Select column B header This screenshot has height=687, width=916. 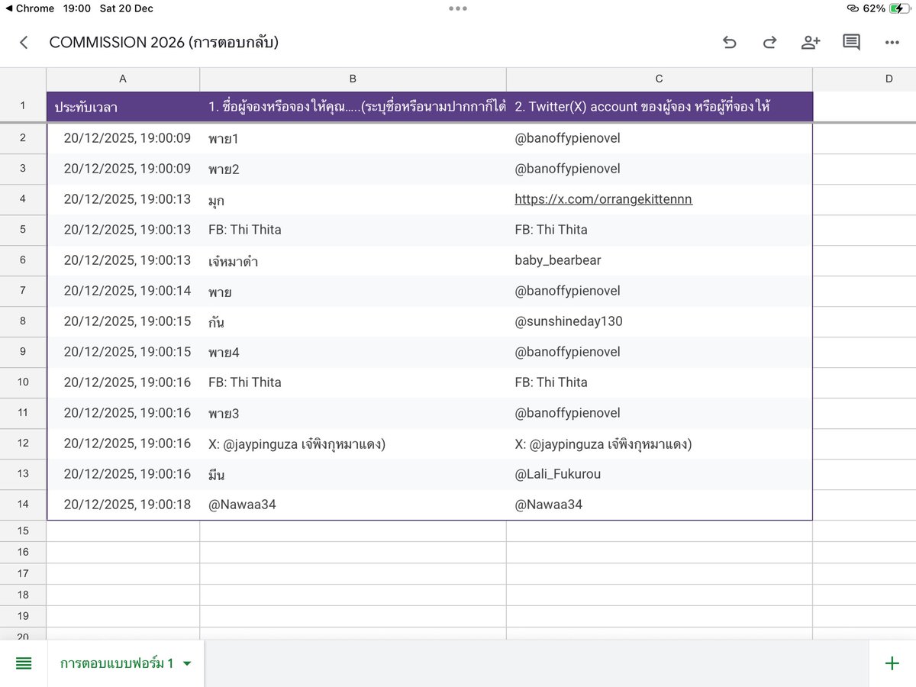[353, 79]
